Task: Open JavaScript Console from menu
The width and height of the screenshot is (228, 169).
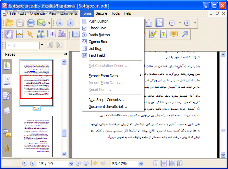Action: click(112, 100)
